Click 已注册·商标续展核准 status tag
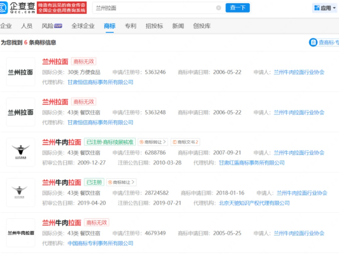339x255 pixels. coord(110,142)
